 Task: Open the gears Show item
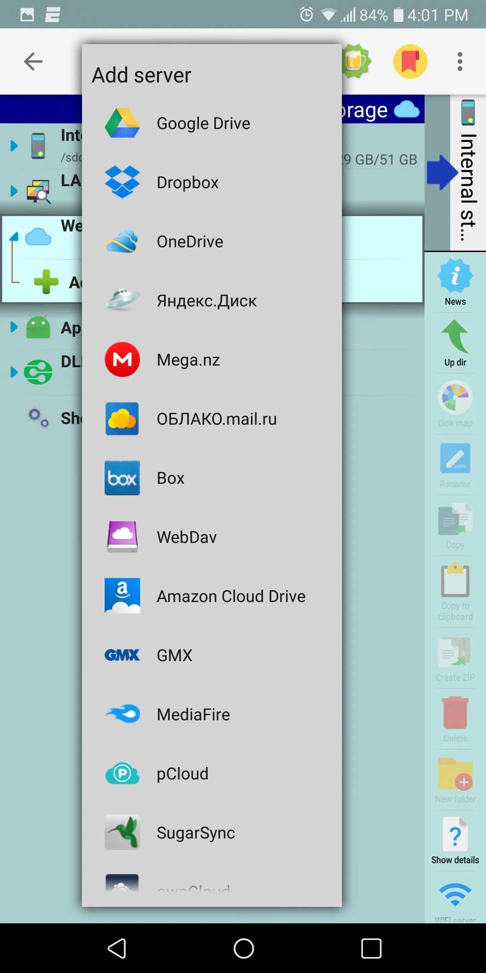pos(38,418)
